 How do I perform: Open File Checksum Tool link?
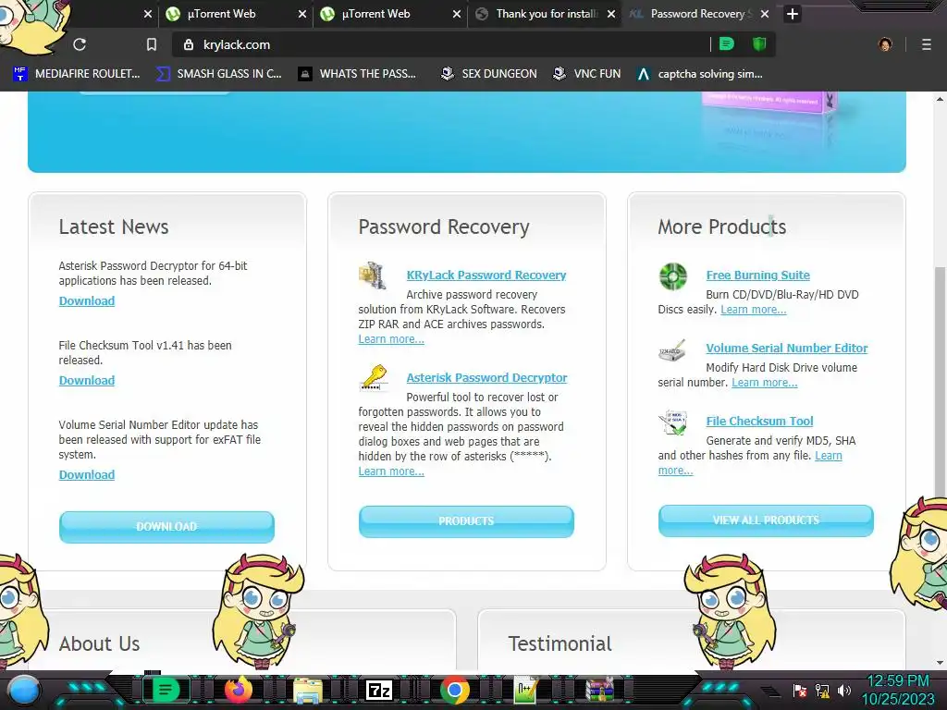tap(760, 422)
